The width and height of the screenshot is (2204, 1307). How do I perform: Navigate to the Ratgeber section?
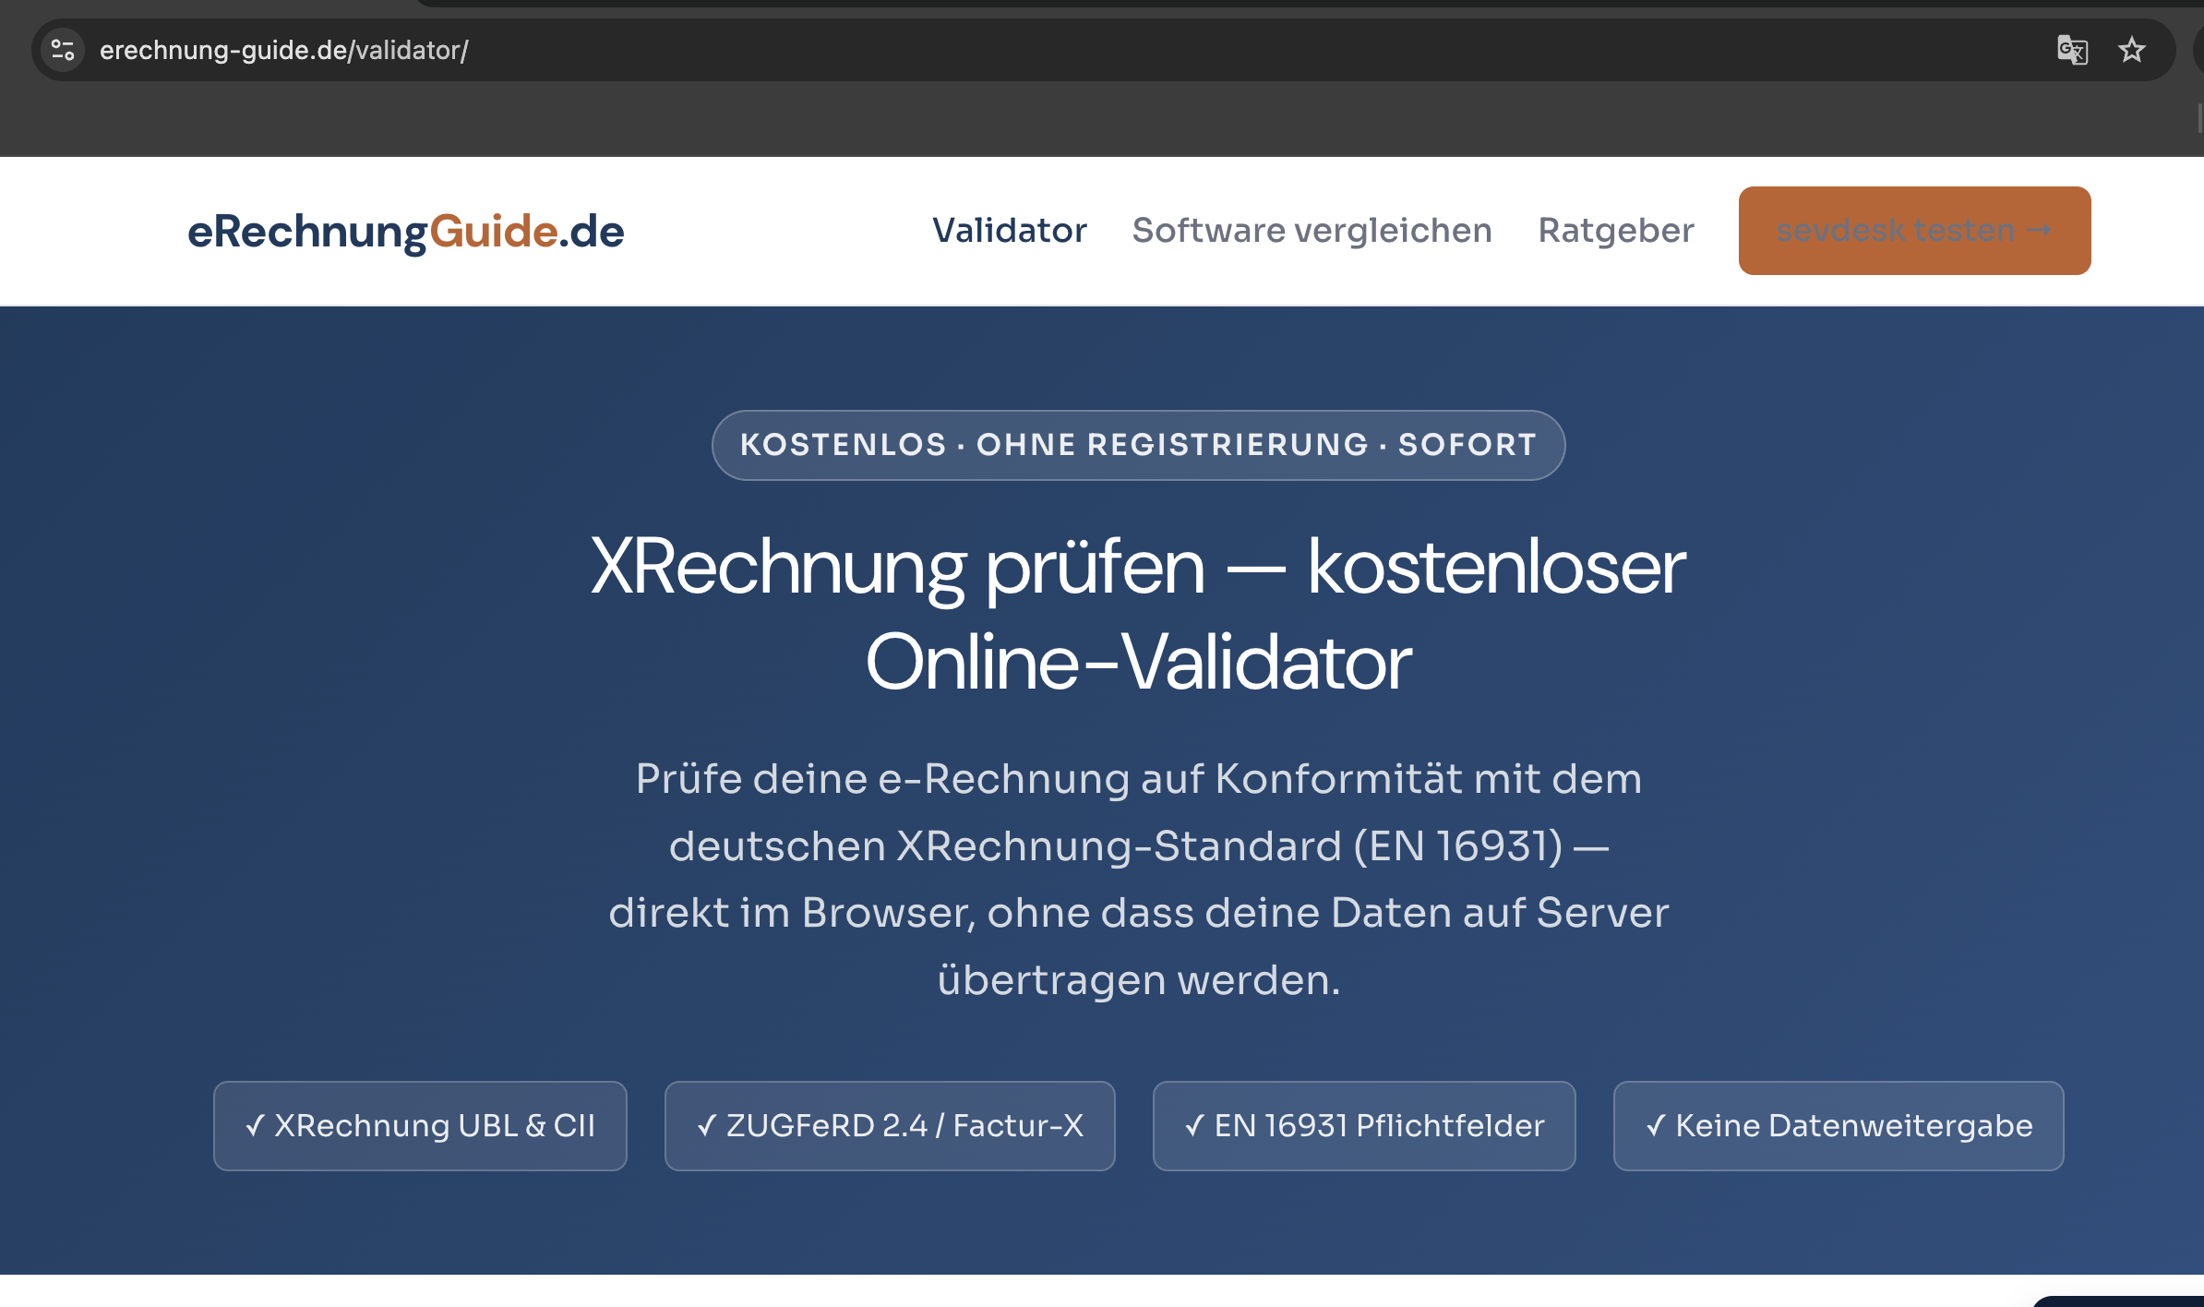[1615, 231]
